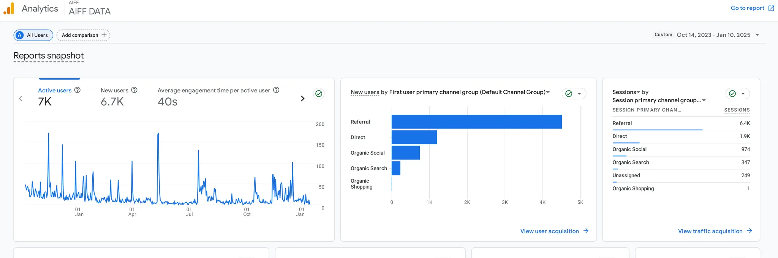Viewport: 778px width, 258px height.
Task: Open the Sessions metric dropdown
Action: tap(638, 92)
